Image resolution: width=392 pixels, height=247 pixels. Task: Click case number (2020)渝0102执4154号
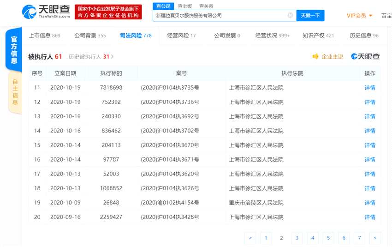pyautogui.click(x=170, y=203)
